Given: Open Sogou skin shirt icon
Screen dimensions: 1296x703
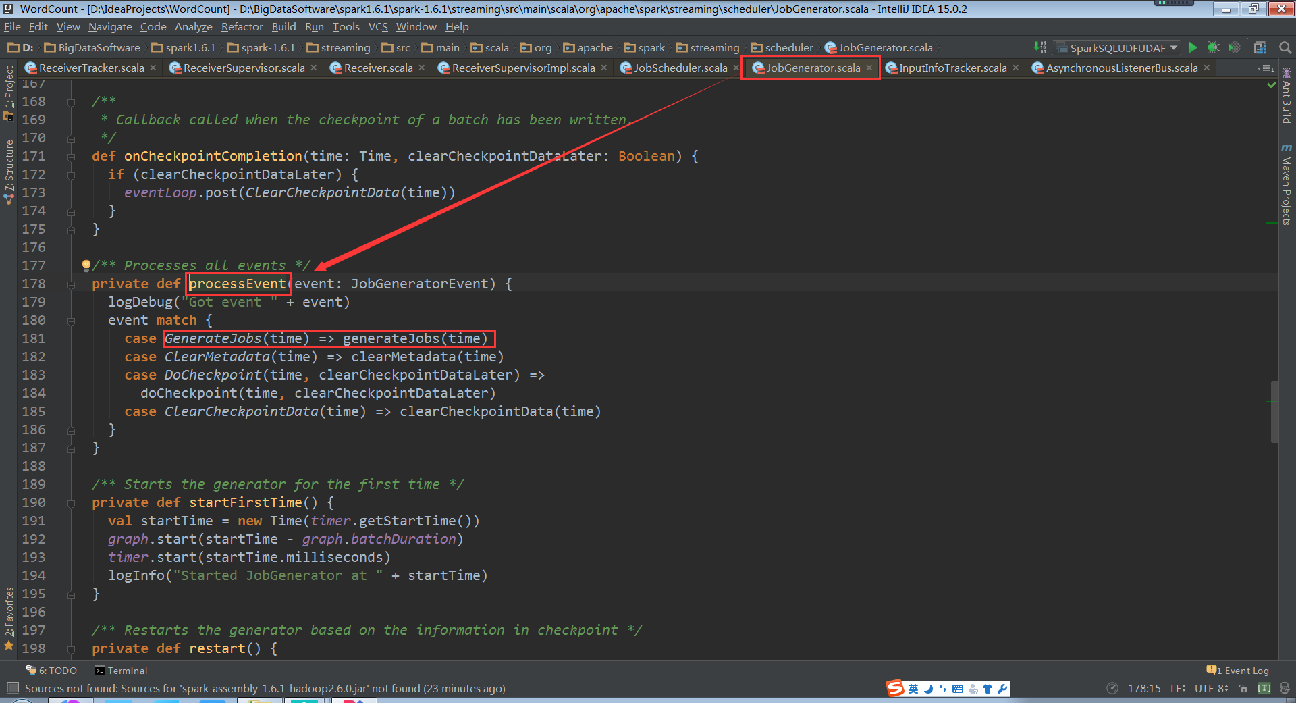Looking at the screenshot, I should (x=988, y=689).
